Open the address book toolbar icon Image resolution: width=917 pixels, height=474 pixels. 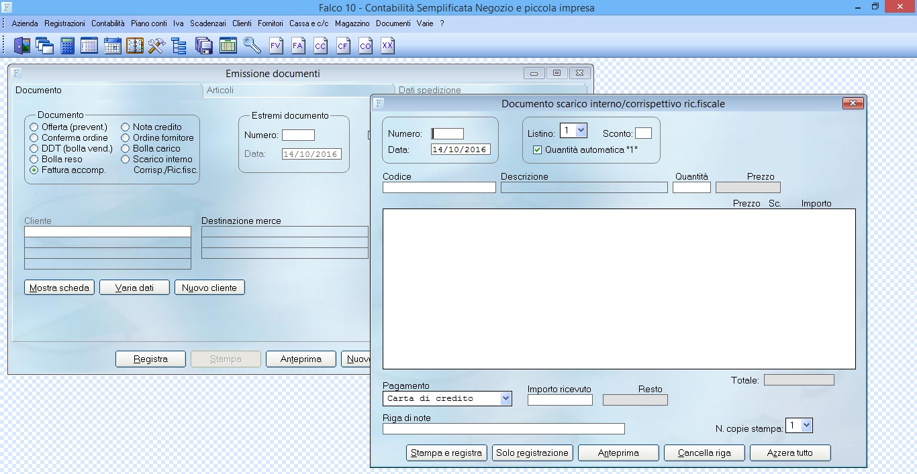(x=135, y=46)
